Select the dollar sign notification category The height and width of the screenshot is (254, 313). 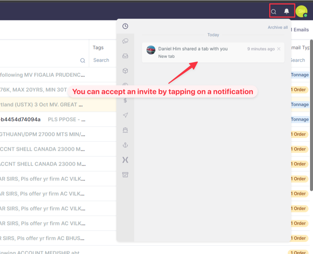(125, 100)
